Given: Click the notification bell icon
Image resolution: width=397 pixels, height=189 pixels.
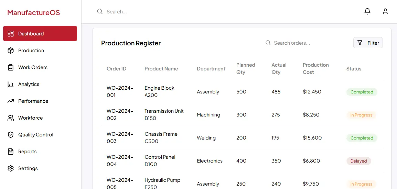Looking at the screenshot, I should 367,11.
